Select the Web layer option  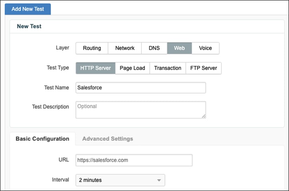[x=179, y=48]
